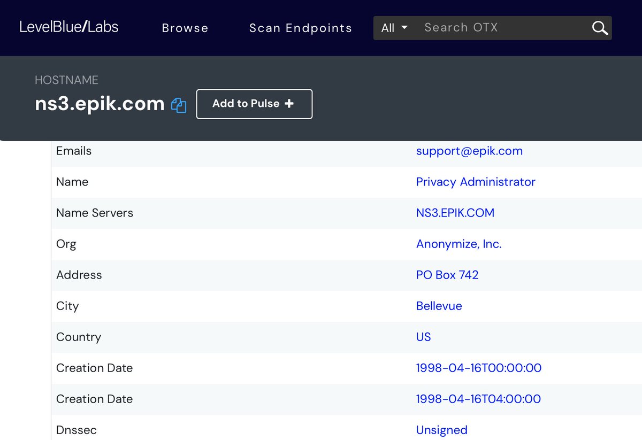Type in the Search OTX field
Screen dimensions: 642x440
[503, 28]
